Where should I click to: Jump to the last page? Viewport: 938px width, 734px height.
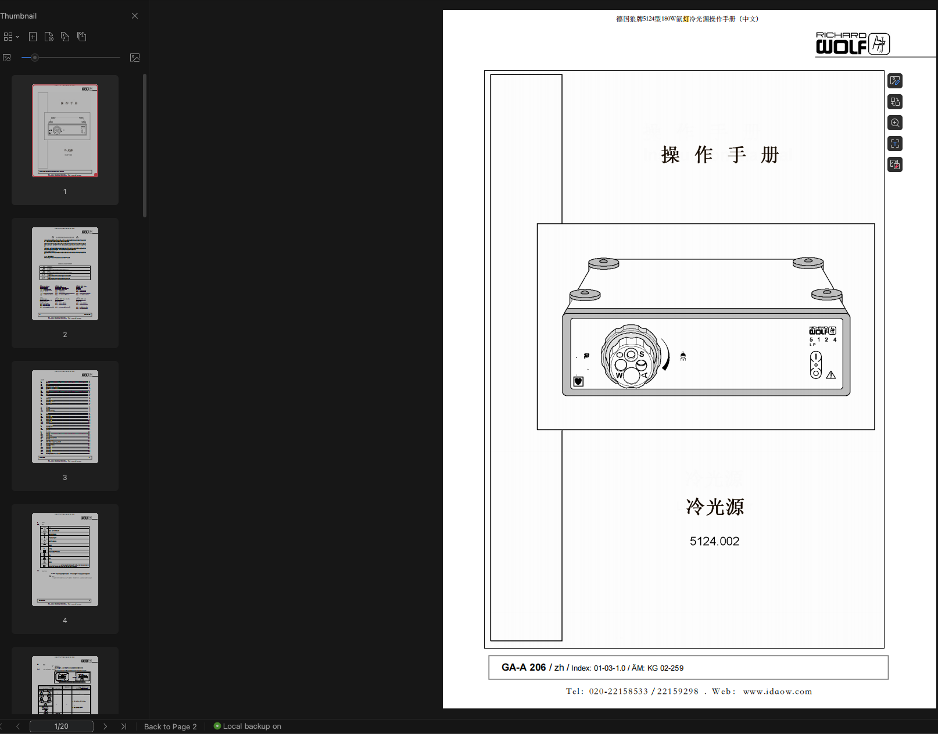pyautogui.click(x=124, y=726)
